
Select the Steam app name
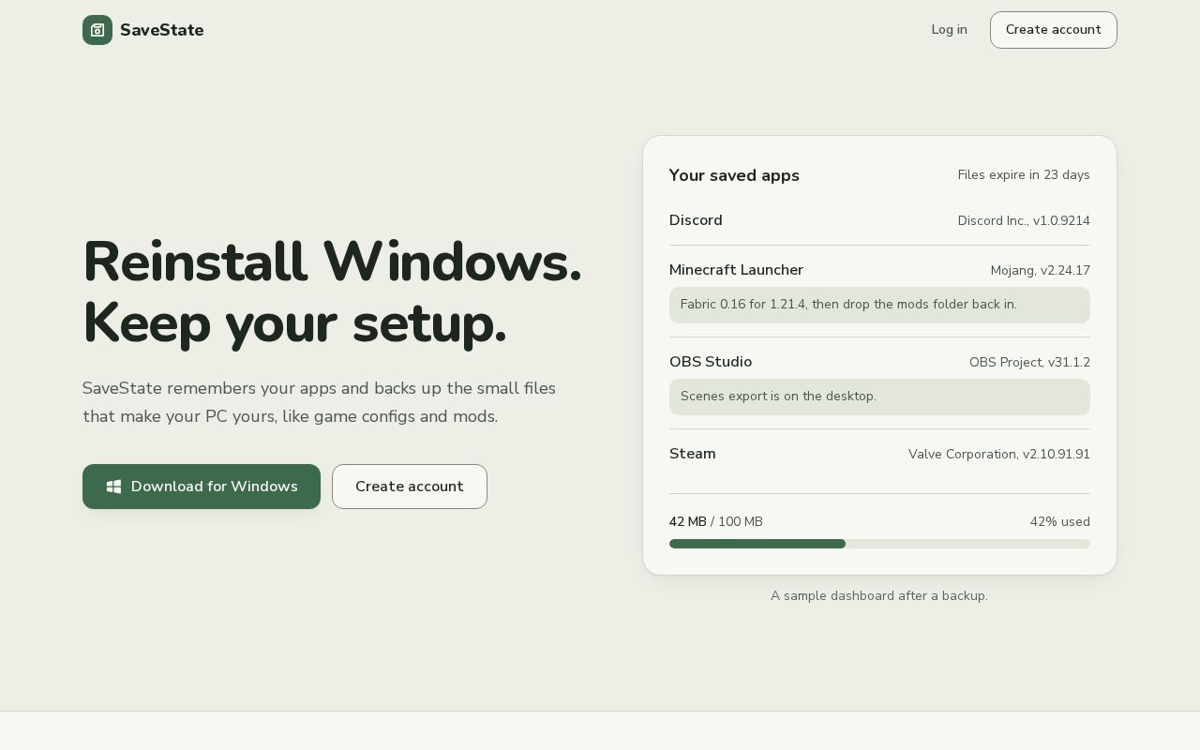tap(693, 454)
